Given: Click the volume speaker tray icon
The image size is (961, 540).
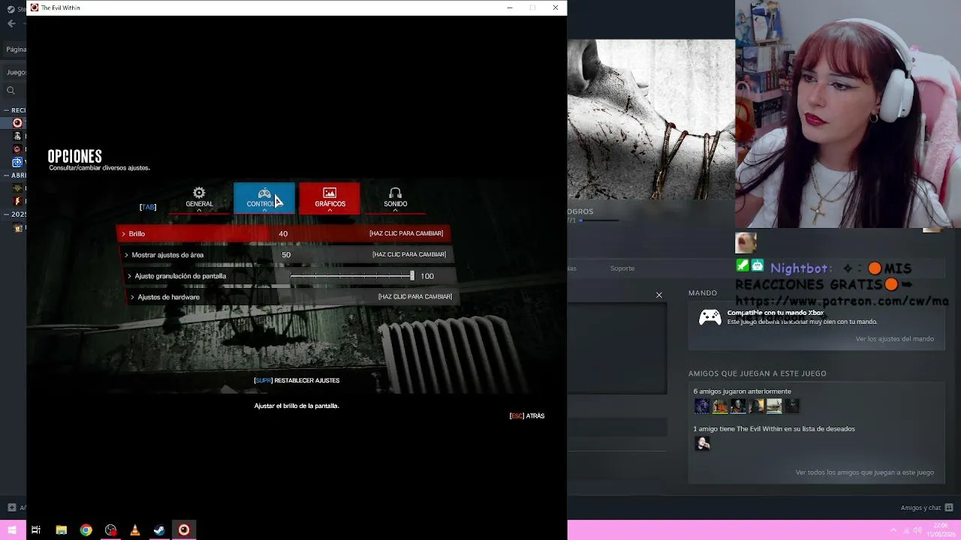Looking at the screenshot, I should [917, 530].
